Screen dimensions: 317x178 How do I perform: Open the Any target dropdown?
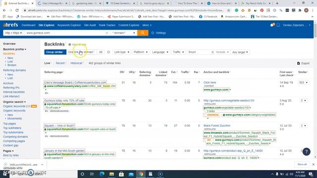[x=240, y=52]
